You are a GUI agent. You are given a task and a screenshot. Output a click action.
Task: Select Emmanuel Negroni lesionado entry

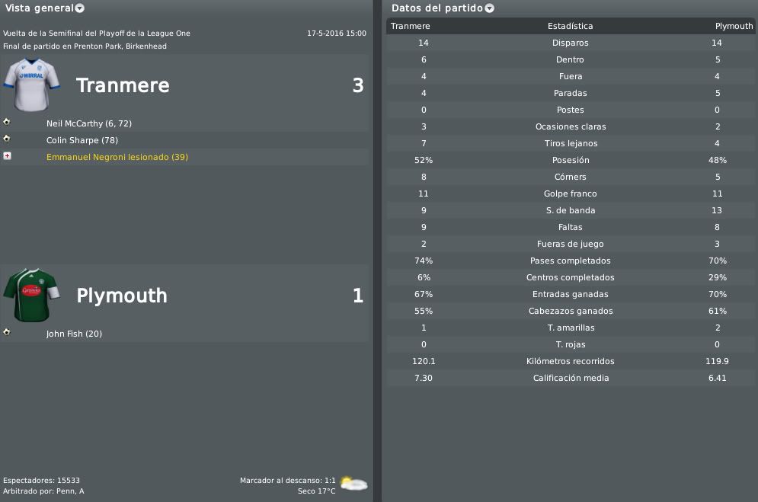point(117,157)
